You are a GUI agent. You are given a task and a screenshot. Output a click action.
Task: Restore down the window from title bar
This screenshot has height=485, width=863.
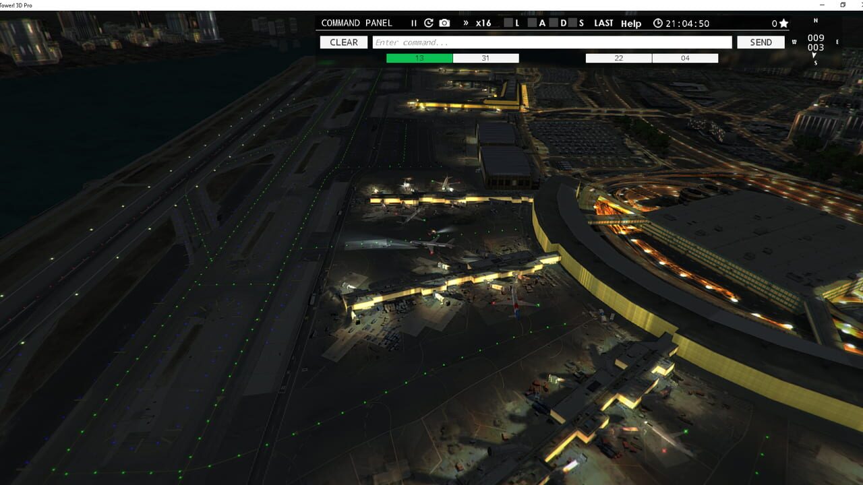click(x=842, y=5)
